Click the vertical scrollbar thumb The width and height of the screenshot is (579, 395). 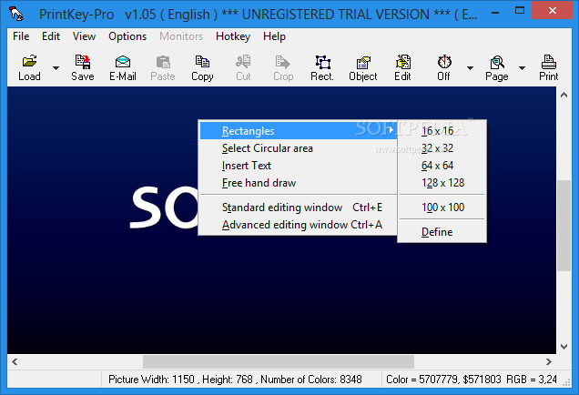click(x=564, y=226)
